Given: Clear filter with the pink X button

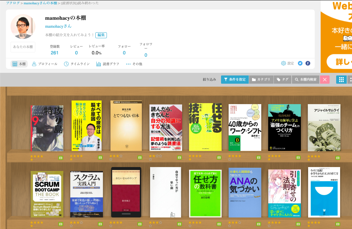Looking at the screenshot, I should [325, 79].
